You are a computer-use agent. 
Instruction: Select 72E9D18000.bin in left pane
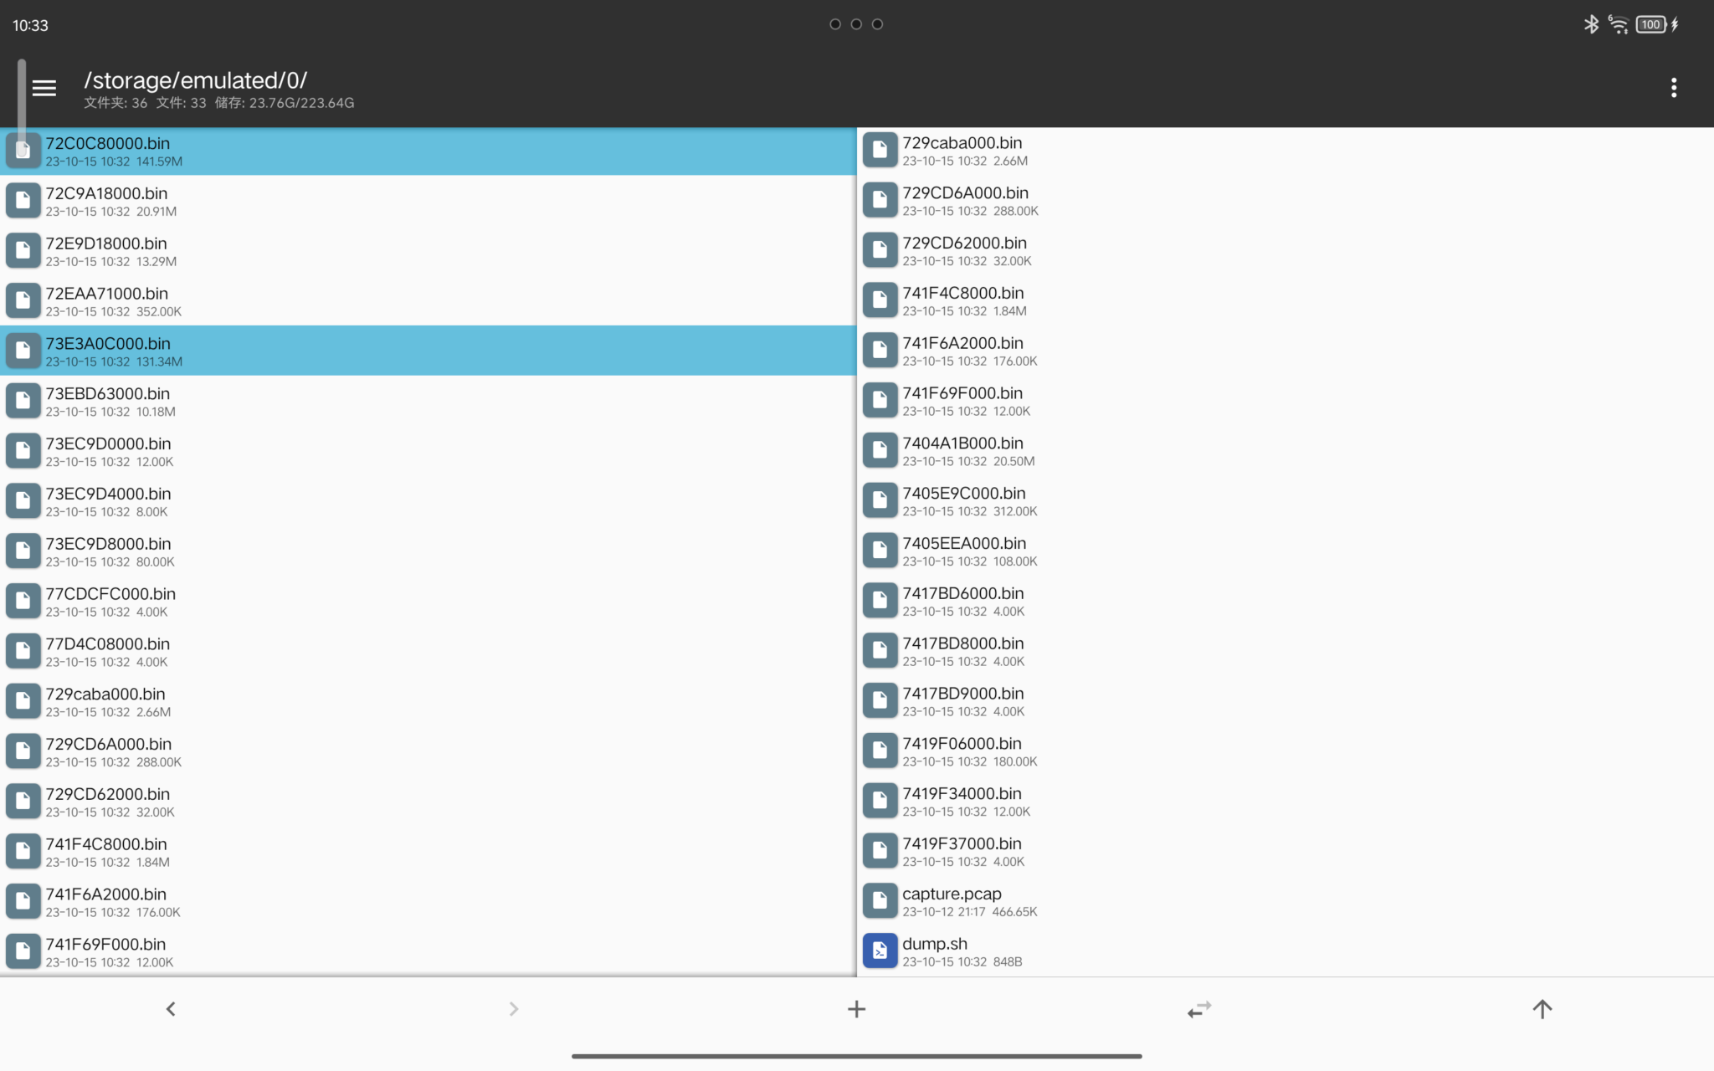428,251
